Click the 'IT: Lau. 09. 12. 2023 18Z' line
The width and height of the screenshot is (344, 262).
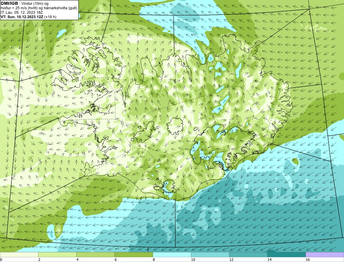[x=21, y=12]
